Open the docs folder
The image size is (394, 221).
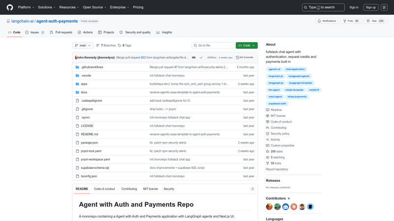(84, 92)
